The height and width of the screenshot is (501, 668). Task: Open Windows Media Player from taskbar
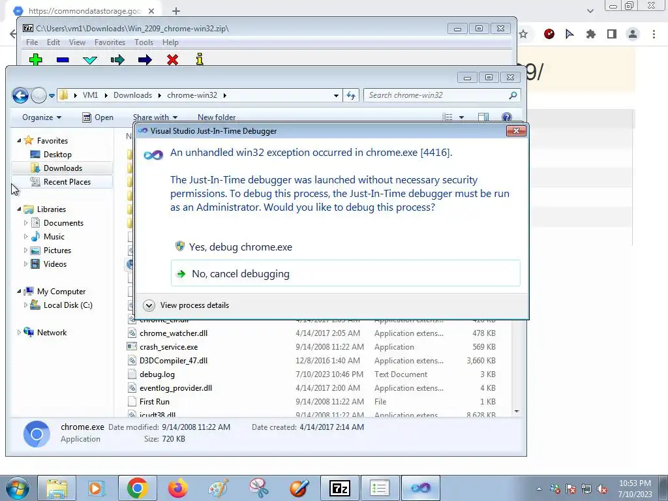(97, 488)
